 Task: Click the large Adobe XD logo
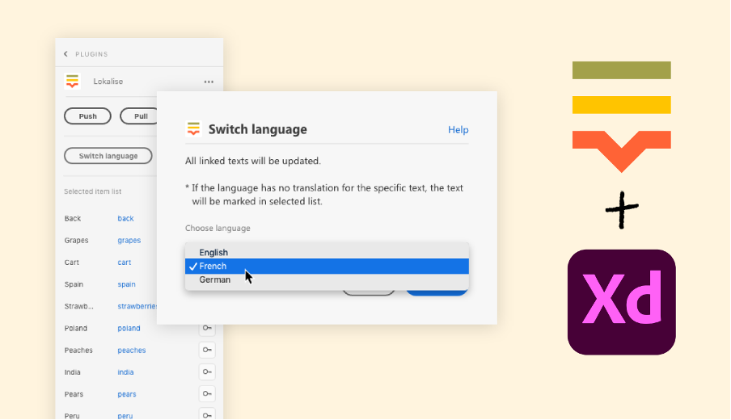pos(622,302)
